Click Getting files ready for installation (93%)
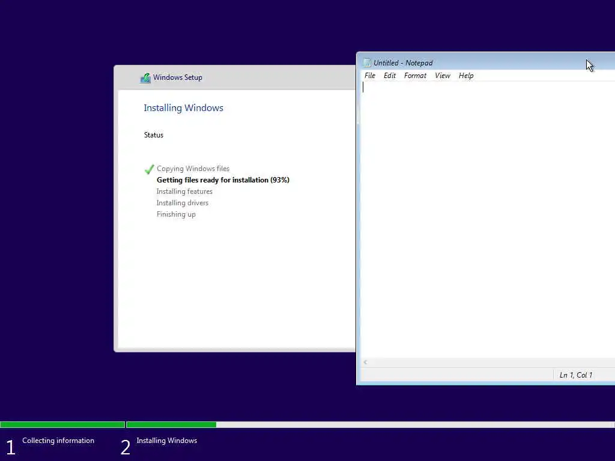 pos(223,180)
